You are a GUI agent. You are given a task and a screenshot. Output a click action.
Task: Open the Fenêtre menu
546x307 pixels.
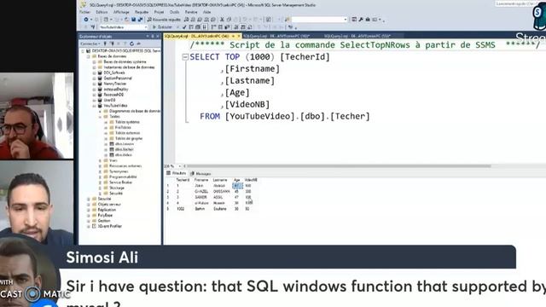pyautogui.click(x=191, y=12)
